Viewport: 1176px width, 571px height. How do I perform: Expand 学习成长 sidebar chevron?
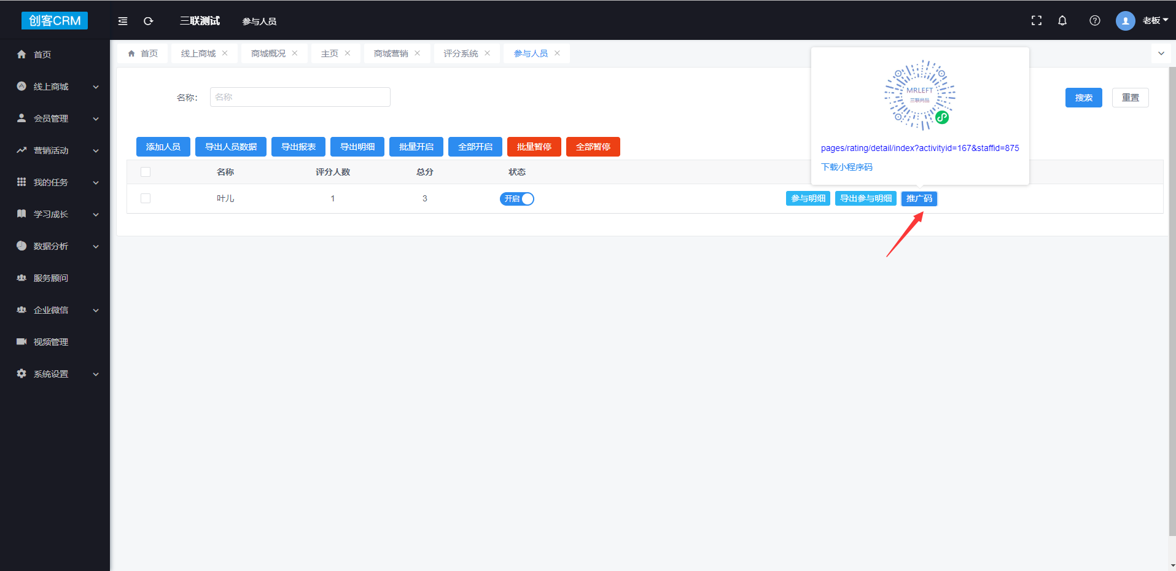(96, 215)
